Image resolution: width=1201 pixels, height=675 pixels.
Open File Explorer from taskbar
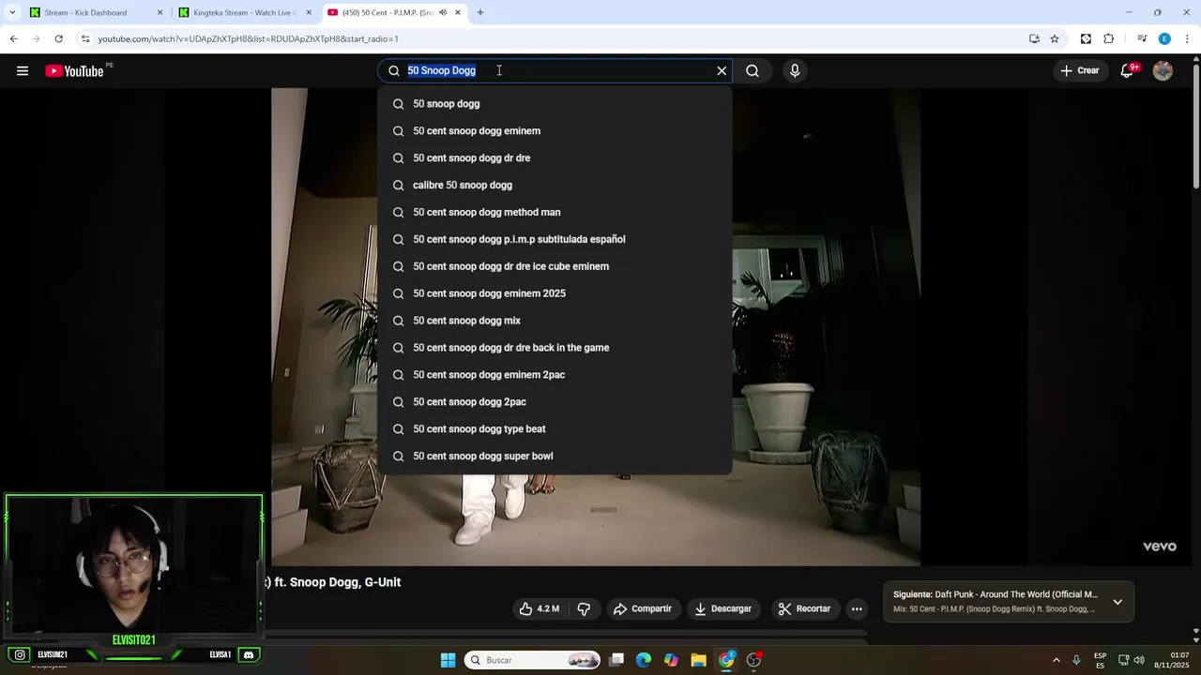698,660
